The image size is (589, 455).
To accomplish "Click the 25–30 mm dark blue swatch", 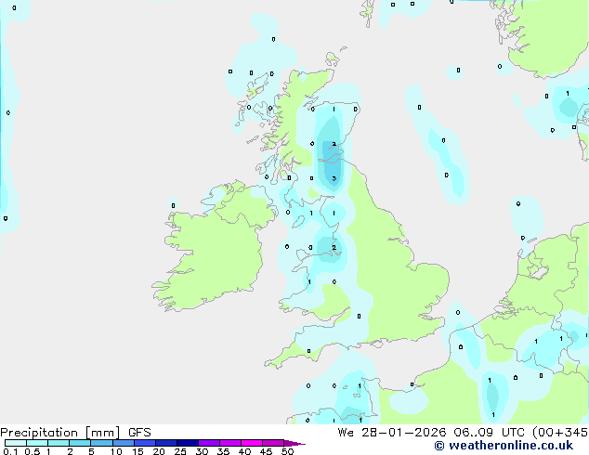I will click(x=188, y=443).
